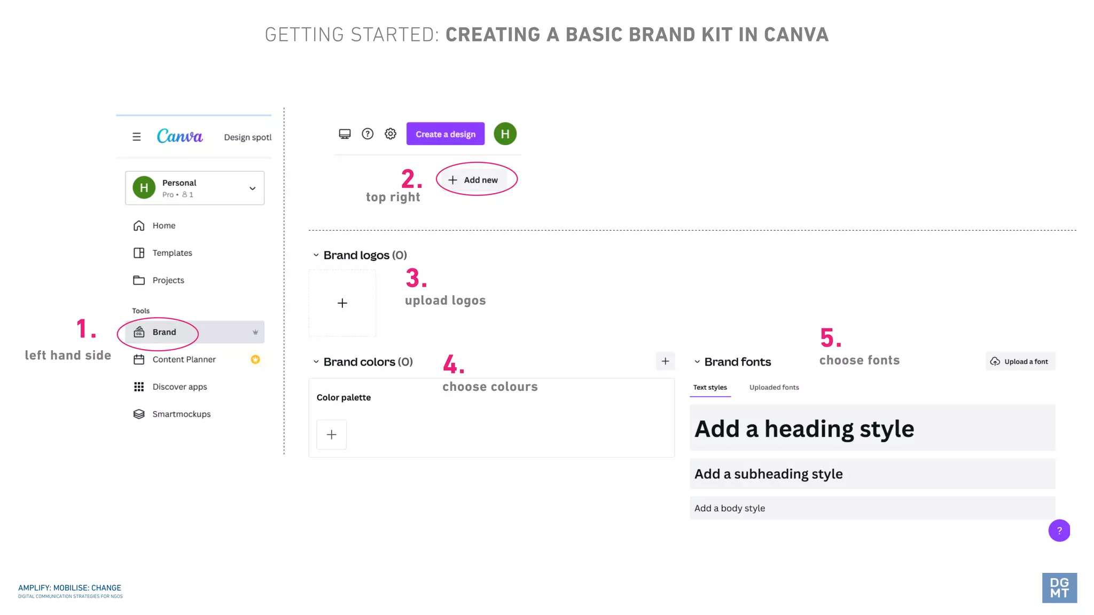Open the help question mark icon in header
Viewport: 1094px width, 615px height.
click(x=368, y=134)
